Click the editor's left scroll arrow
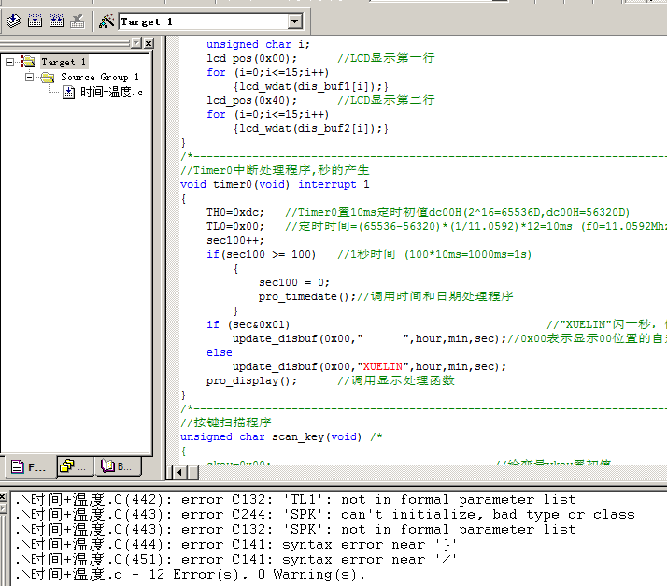Screen dimensions: 667x586 [179, 472]
